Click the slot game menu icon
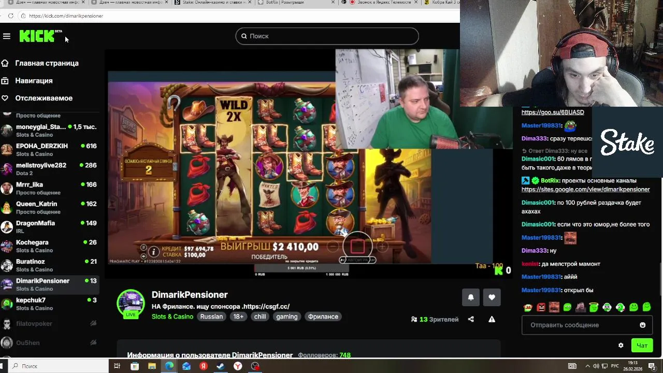The width and height of the screenshot is (663, 373). point(143,248)
